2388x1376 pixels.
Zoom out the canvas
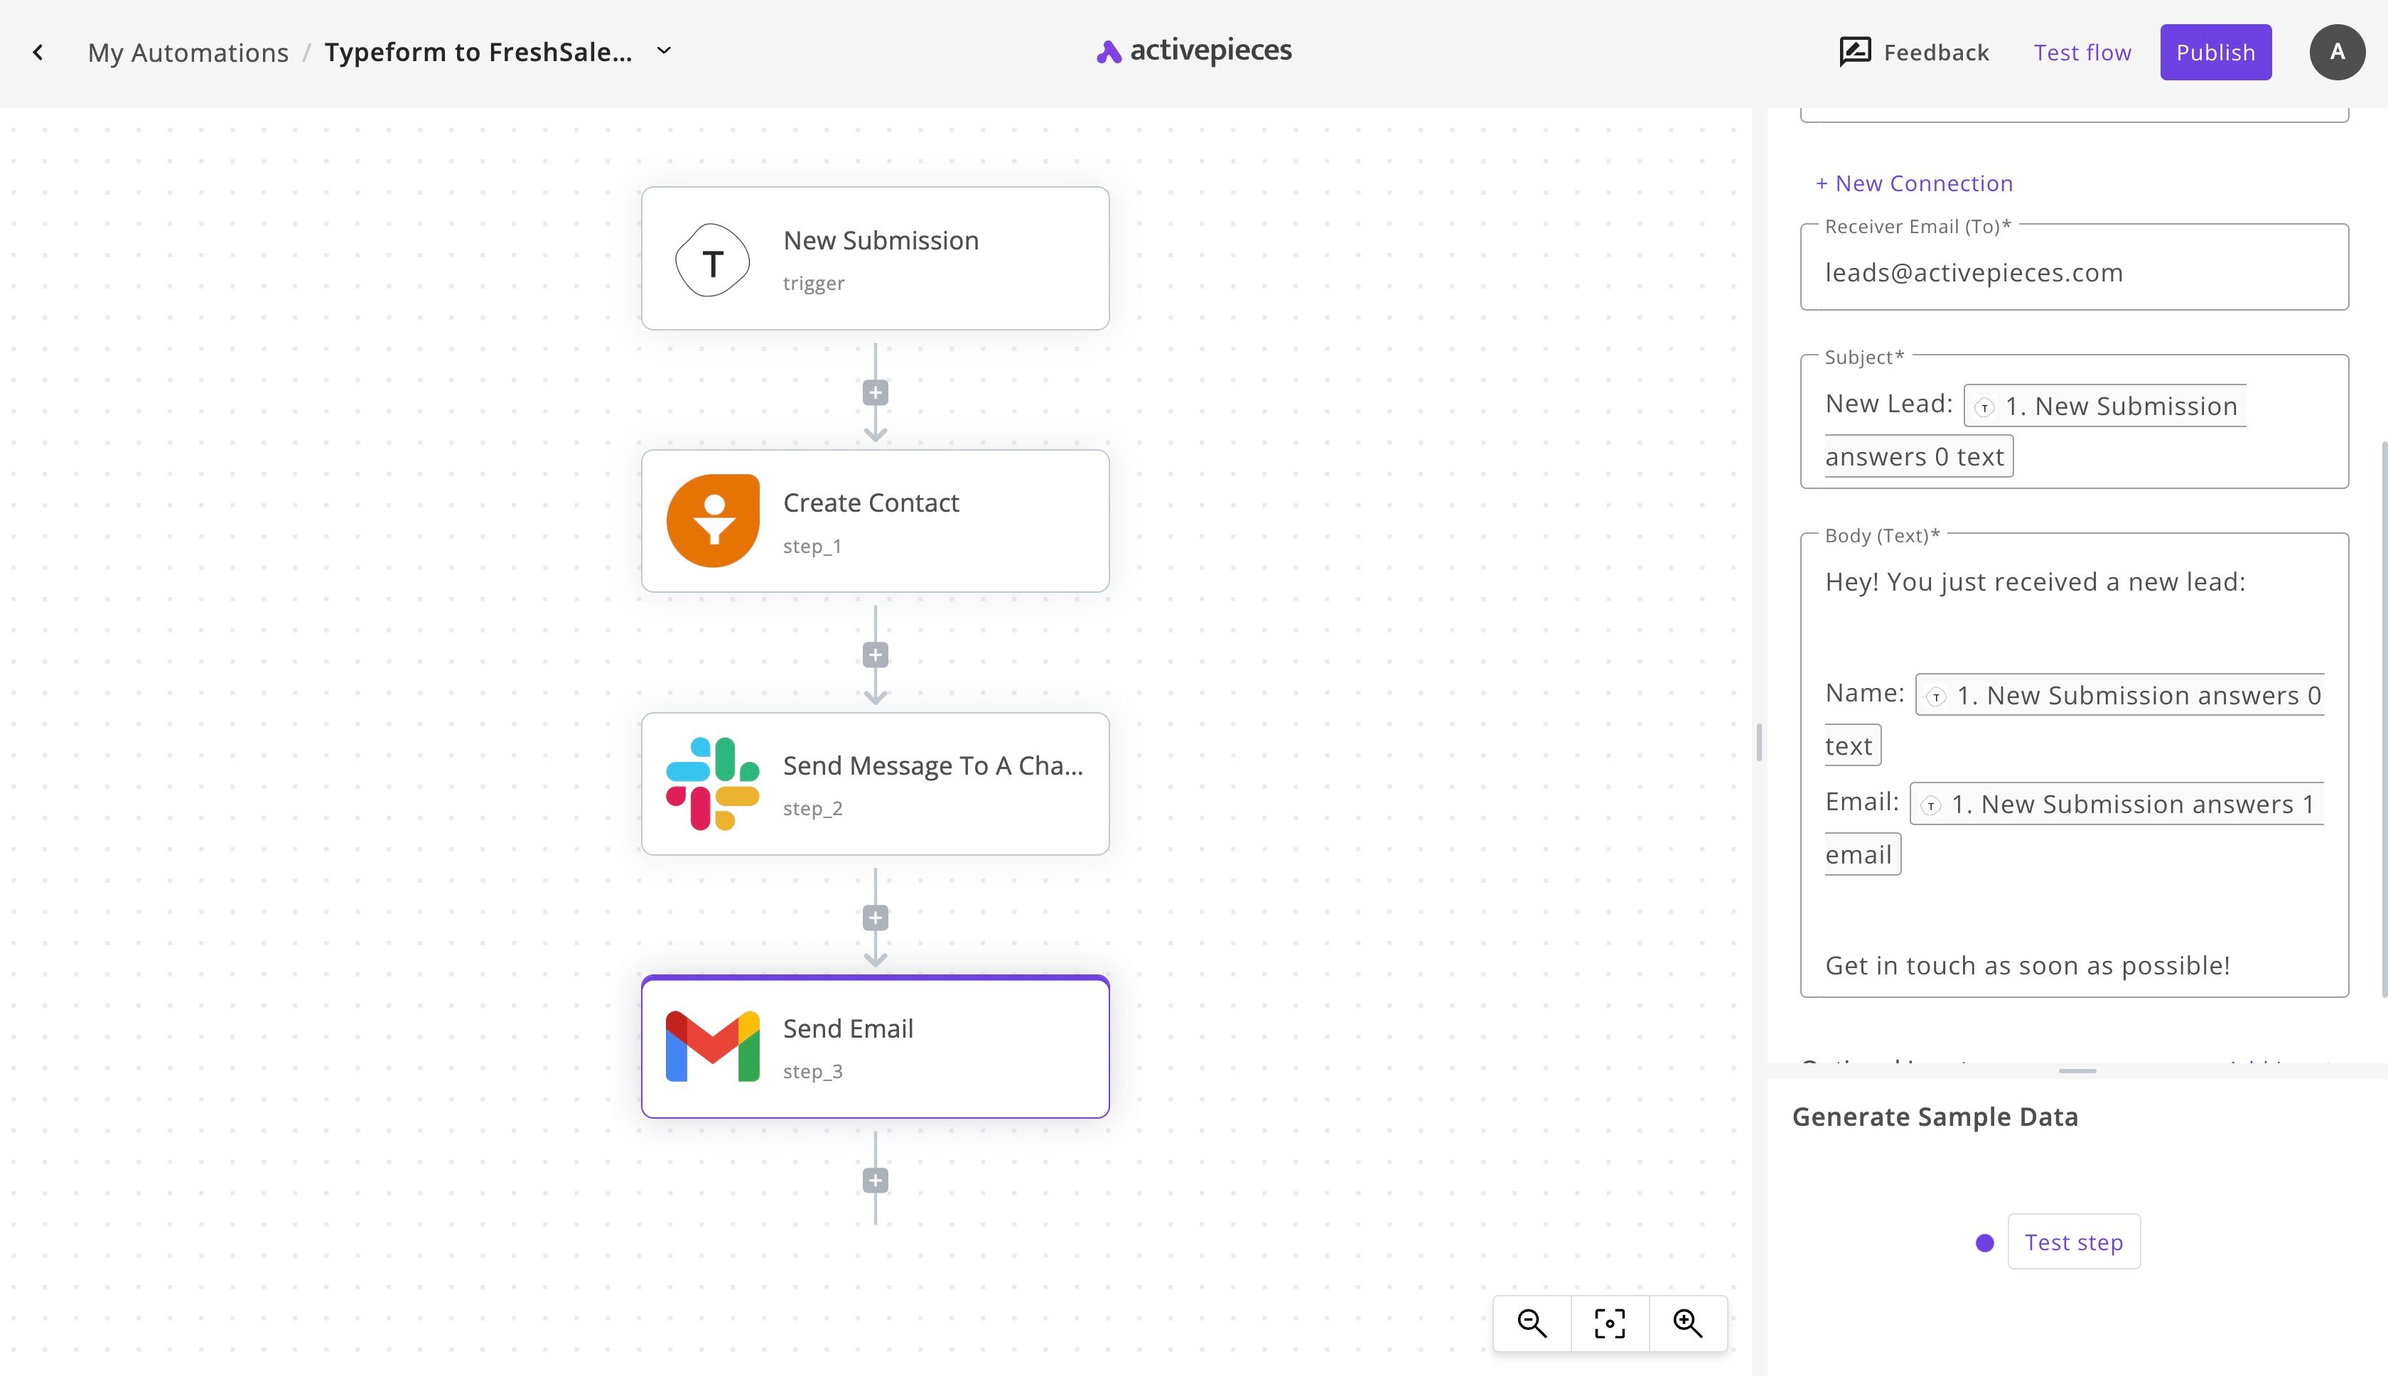1532,1323
